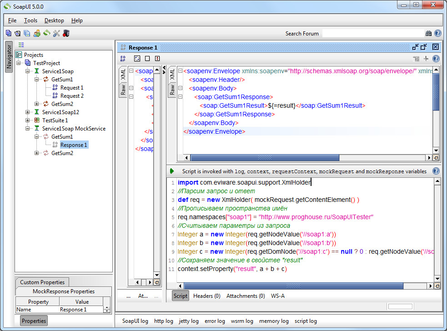Expand GetSum2 under Service1Soap
This screenshot has width=447, height=331.
37,104
